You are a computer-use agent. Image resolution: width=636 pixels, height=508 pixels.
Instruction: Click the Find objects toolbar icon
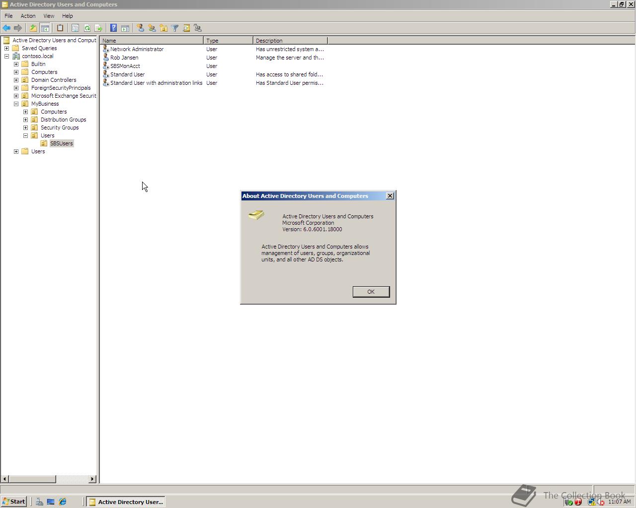[186, 28]
